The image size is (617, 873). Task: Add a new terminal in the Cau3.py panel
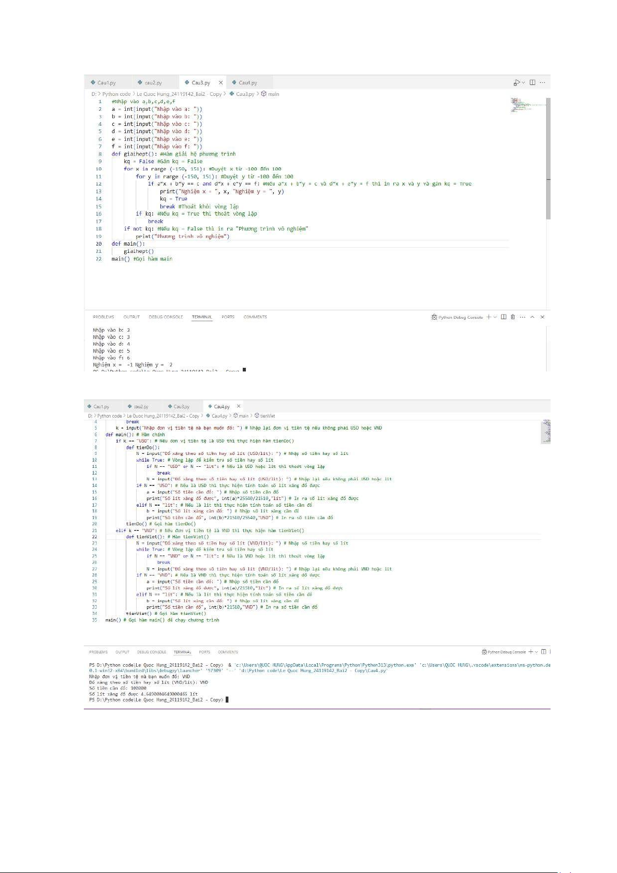click(489, 317)
